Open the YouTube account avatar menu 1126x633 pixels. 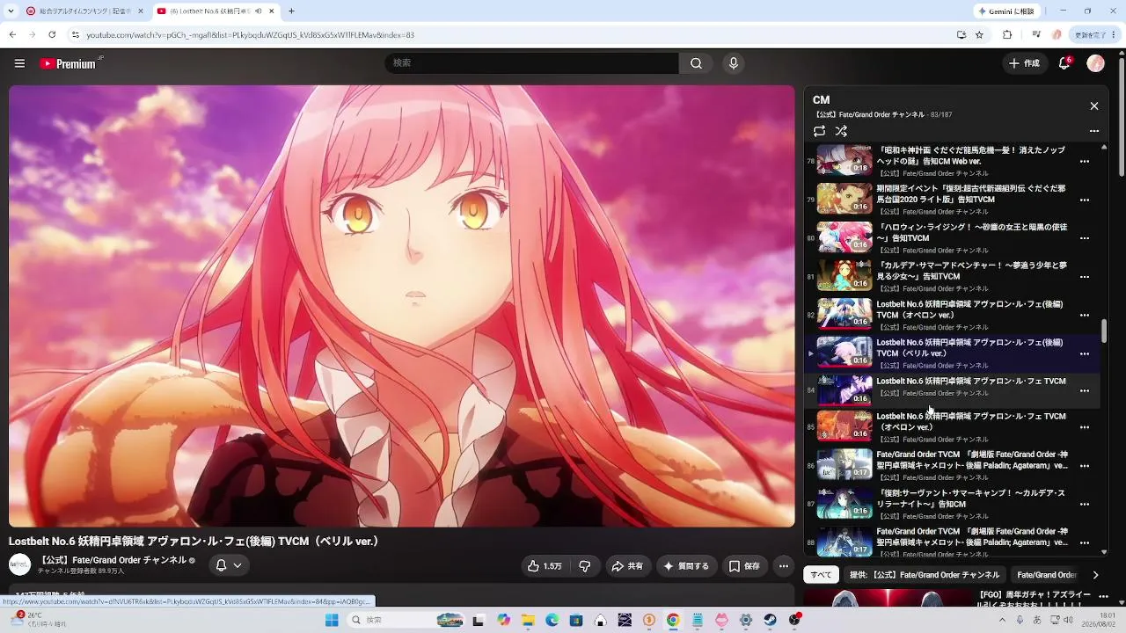pyautogui.click(x=1095, y=63)
